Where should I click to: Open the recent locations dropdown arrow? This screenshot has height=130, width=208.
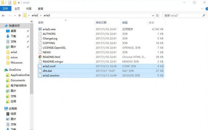[15, 16]
